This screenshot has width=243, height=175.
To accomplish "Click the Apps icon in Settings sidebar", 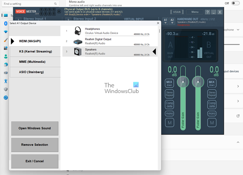I will (x=6, y=48).
